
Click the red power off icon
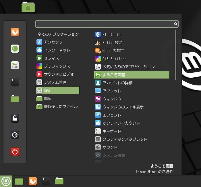(x=15, y=152)
